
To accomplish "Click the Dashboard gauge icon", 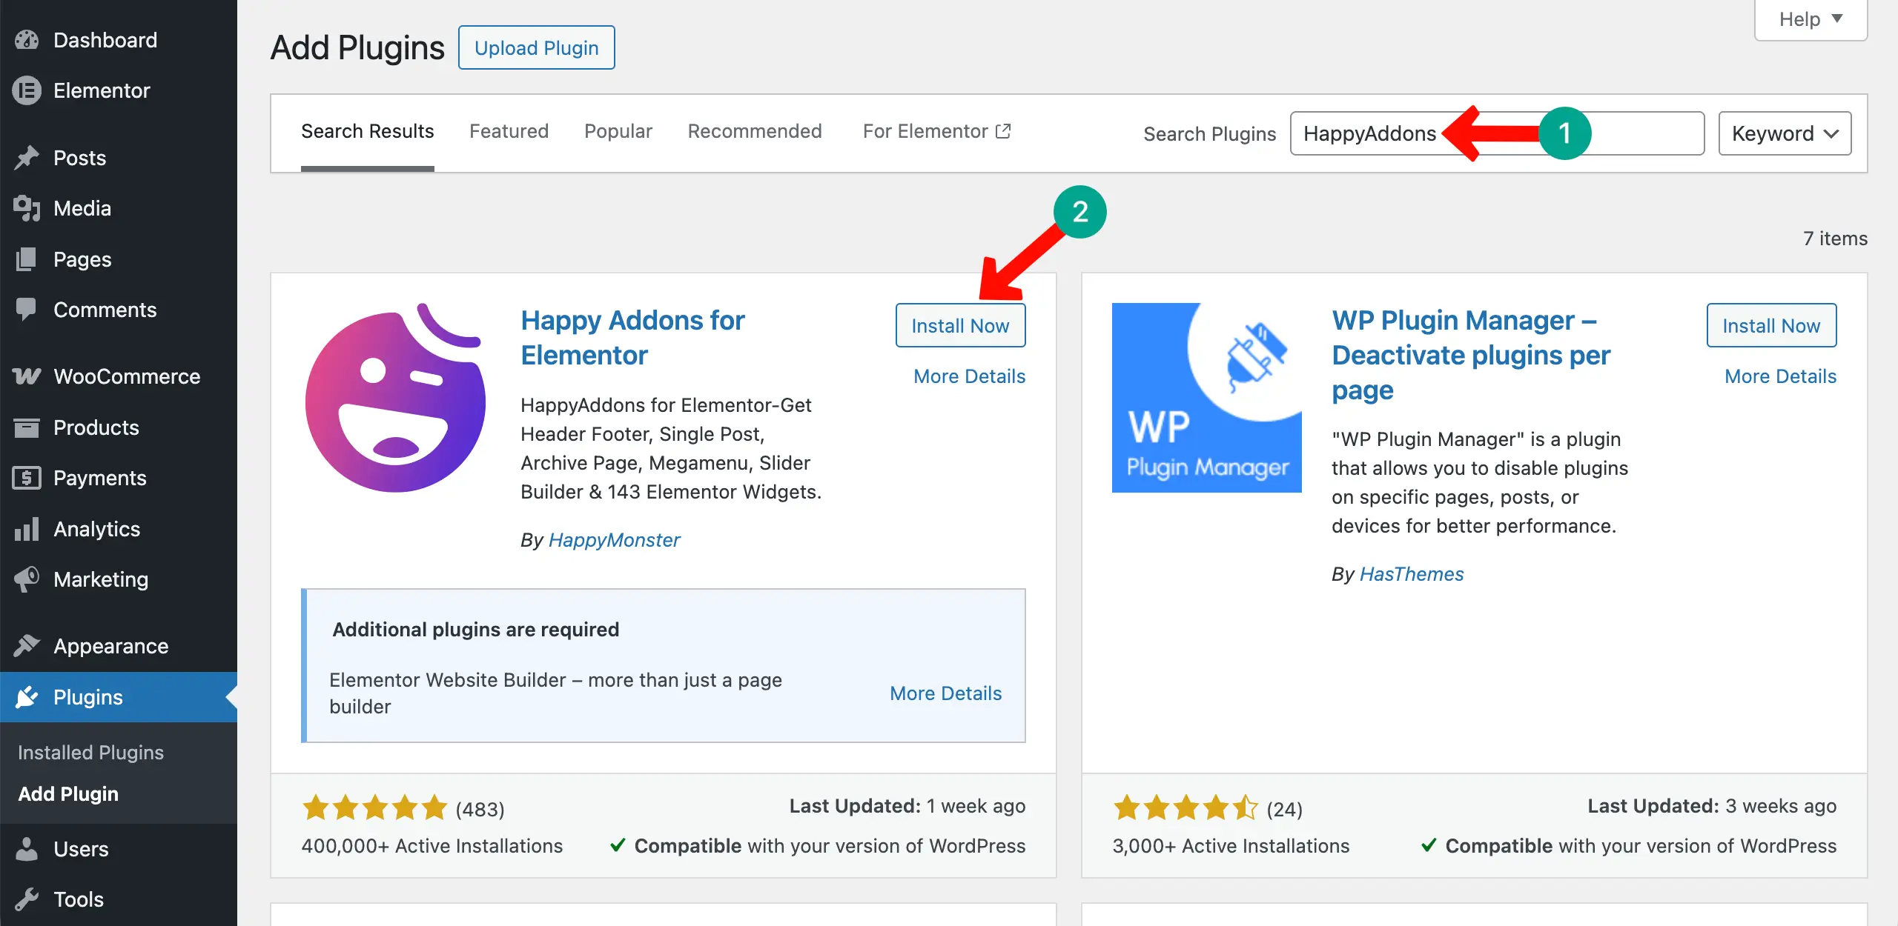I will pyautogui.click(x=27, y=40).
